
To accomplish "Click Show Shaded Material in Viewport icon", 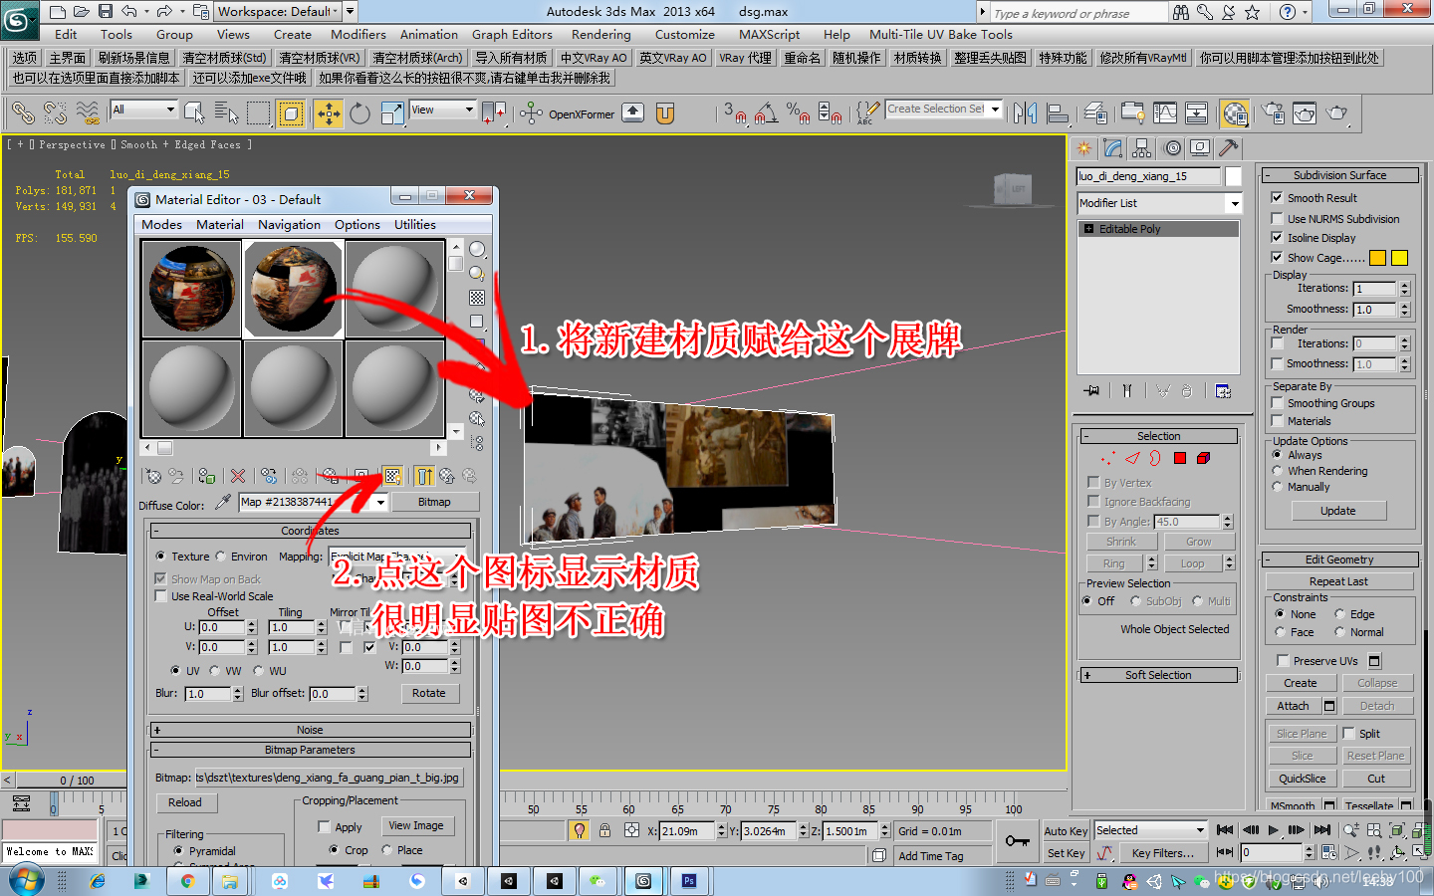I will 392,476.
